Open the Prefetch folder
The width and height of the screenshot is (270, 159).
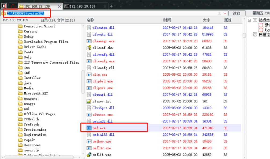pyautogui.click(x=31, y=124)
